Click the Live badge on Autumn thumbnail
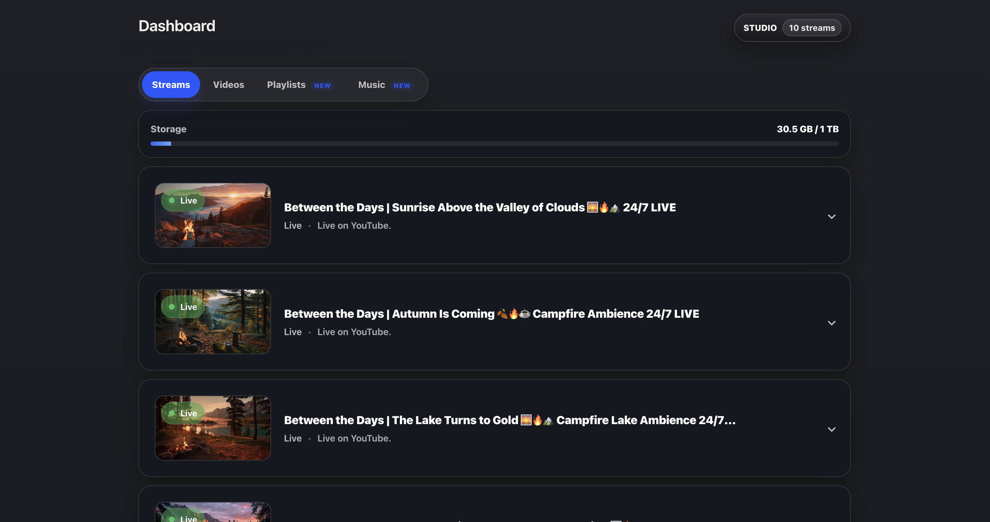 (183, 307)
